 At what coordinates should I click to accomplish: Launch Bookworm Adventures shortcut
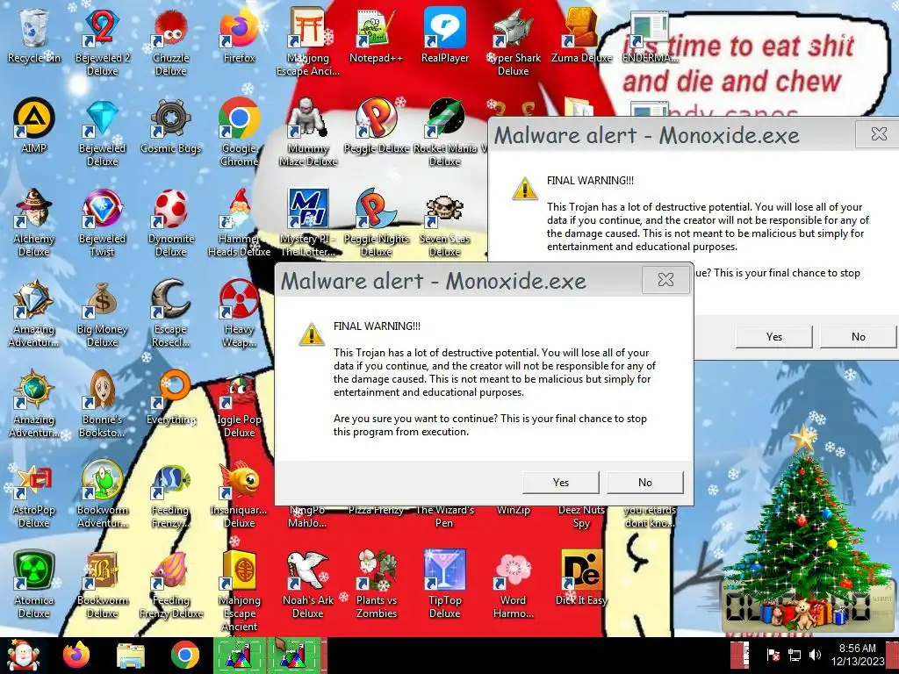[x=102, y=494]
